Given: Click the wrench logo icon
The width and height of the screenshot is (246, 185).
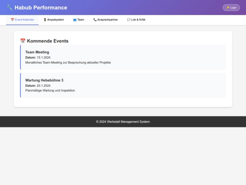Looking at the screenshot, I should pyautogui.click(x=10, y=7).
